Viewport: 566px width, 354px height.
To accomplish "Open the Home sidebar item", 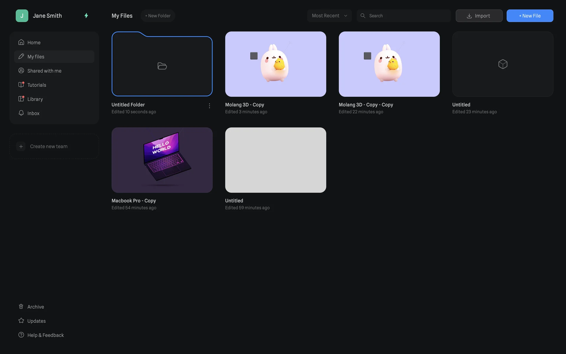I will (34, 42).
